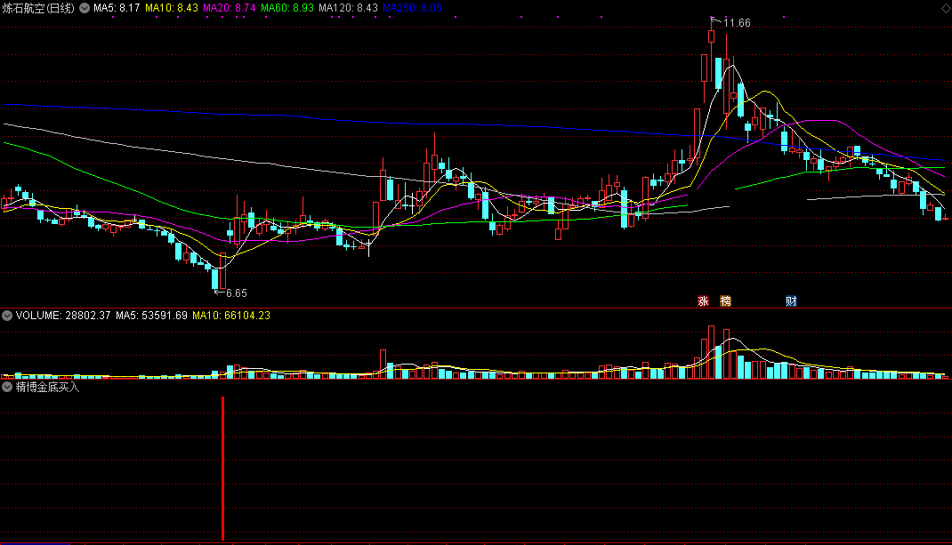Click the orange 榜 event marker icon
The image size is (952, 545).
(x=725, y=301)
